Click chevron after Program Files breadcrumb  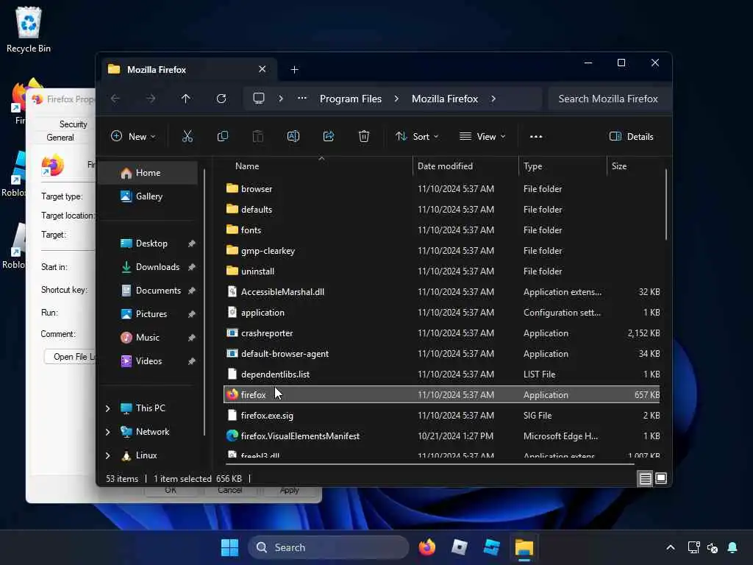point(396,99)
